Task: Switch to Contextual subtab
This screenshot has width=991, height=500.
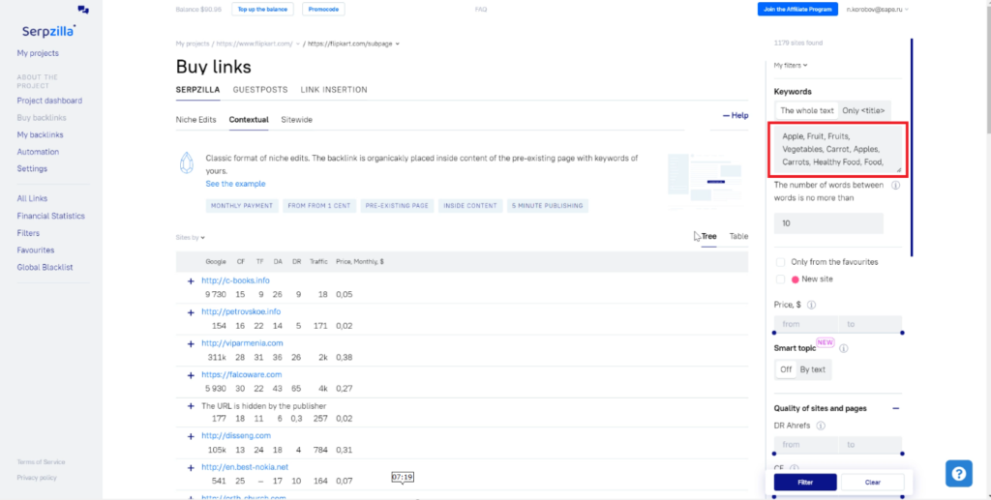Action: 249,120
